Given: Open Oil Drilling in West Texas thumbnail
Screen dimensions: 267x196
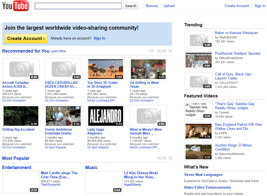Looking at the screenshot, I should pos(148,69).
